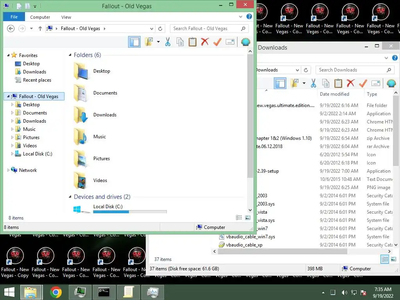Click red X Delete icon in Fallout window

tap(205, 42)
